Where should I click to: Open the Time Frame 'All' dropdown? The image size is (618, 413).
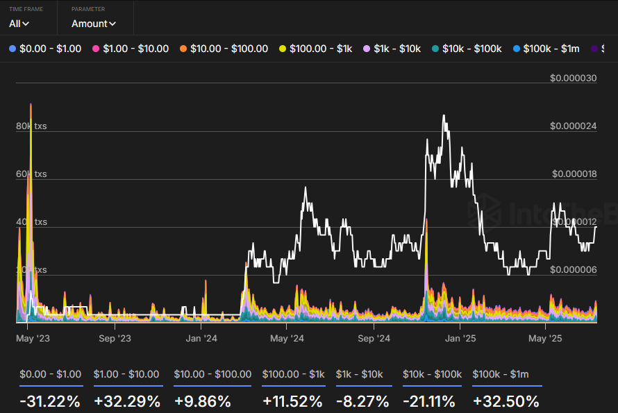[x=19, y=24]
